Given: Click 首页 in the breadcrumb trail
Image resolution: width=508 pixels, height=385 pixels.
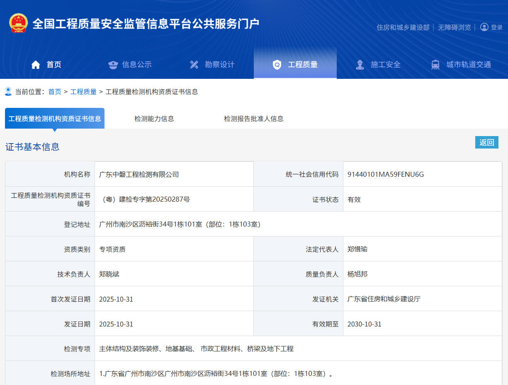Looking at the screenshot, I should (x=54, y=91).
